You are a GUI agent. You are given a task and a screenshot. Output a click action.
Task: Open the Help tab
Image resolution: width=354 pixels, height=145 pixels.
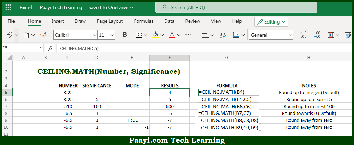[x=237, y=21]
